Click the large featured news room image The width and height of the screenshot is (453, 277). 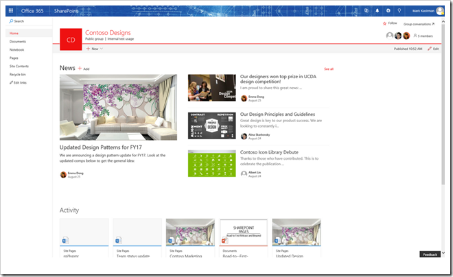tap(118, 108)
